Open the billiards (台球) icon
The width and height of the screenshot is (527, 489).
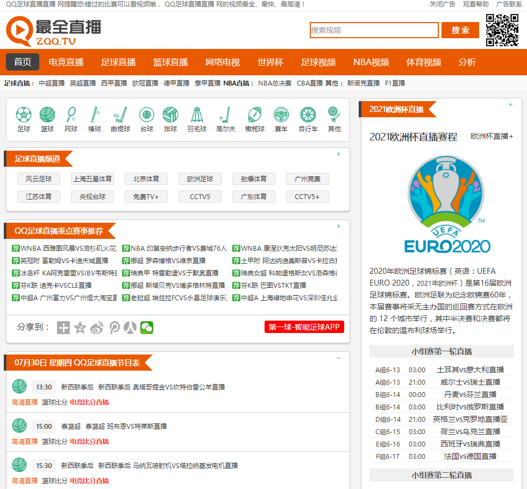tap(146, 115)
